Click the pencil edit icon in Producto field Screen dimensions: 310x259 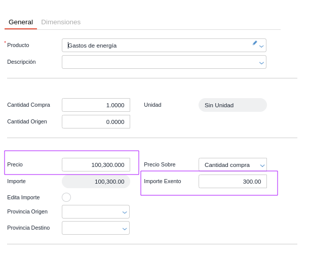(255, 43)
